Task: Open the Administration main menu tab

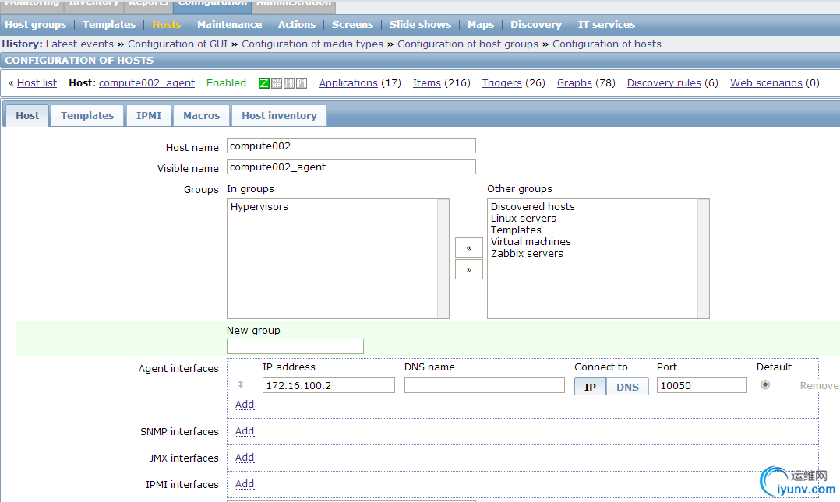Action: tap(294, 5)
